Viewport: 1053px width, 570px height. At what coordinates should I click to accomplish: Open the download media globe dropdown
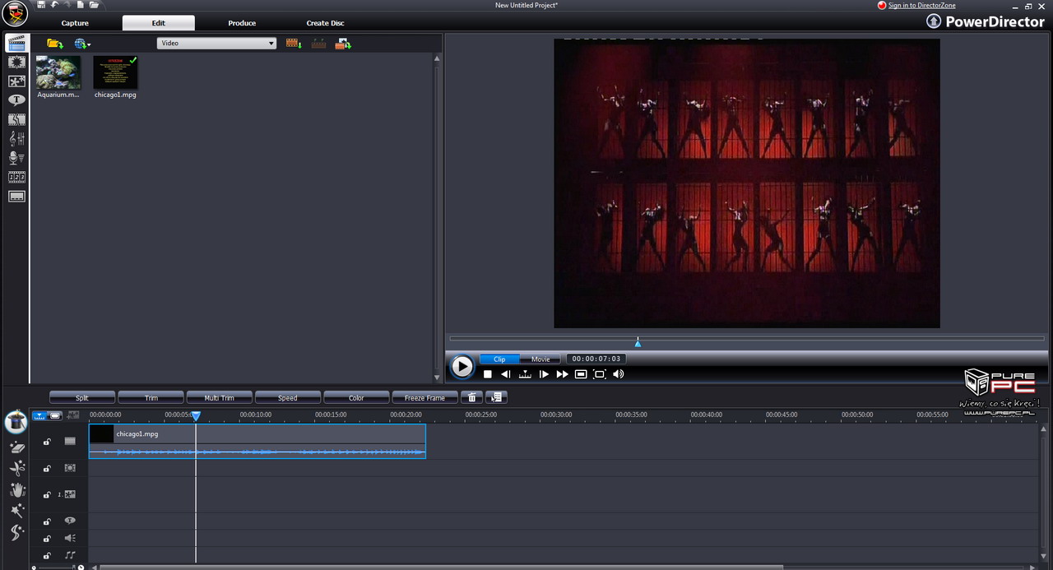(x=82, y=44)
